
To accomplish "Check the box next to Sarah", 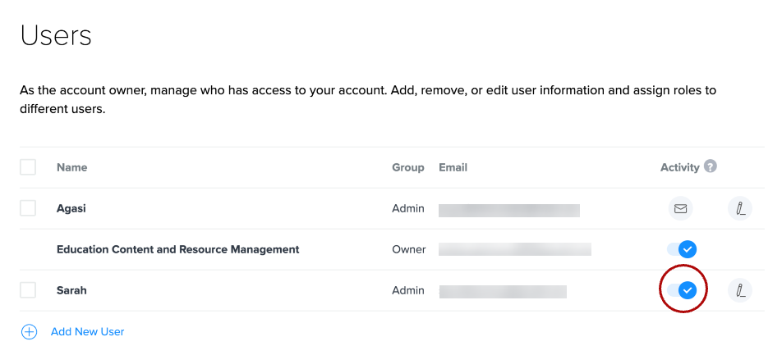I will 28,290.
